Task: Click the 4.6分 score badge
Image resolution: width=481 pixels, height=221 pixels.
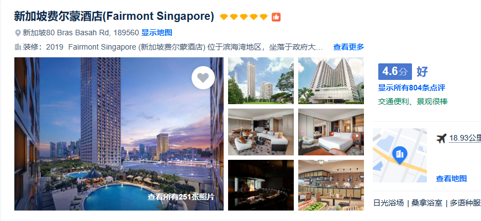Action: coord(395,72)
